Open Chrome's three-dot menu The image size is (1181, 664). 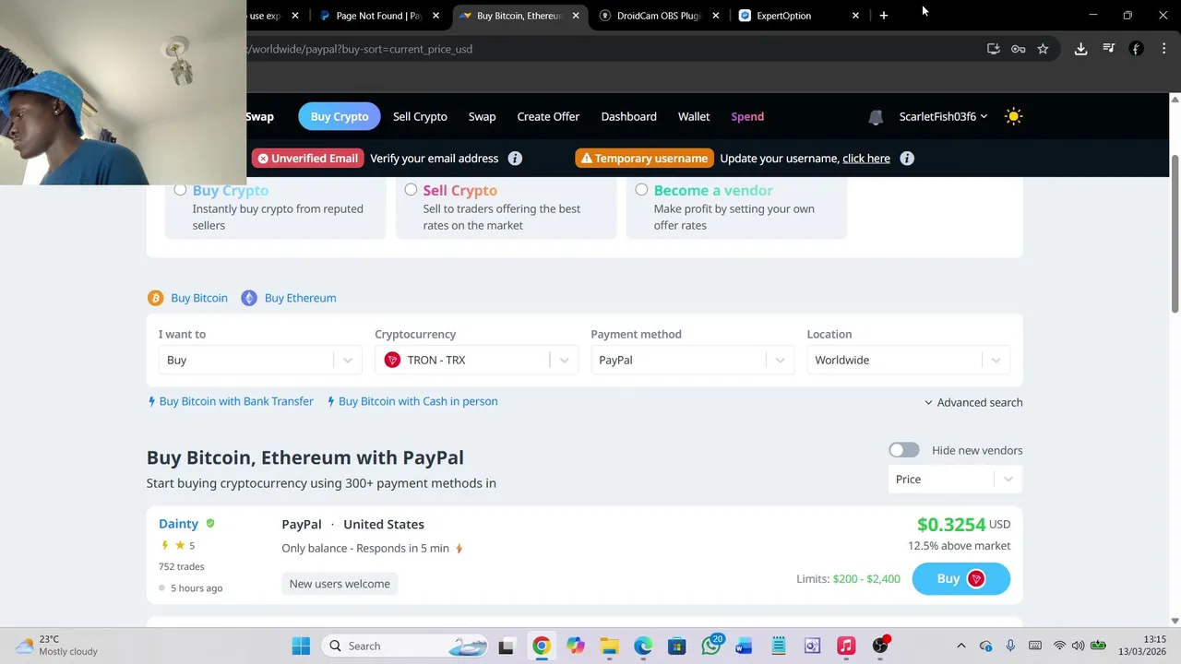[x=1163, y=49]
